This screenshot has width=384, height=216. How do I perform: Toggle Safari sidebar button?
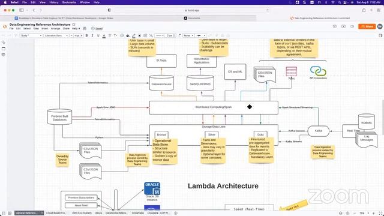pyautogui.click(x=22, y=10)
